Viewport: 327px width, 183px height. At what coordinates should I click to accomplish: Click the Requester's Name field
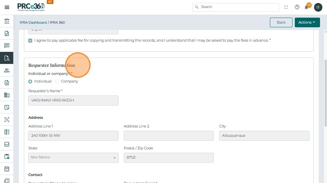pos(73,100)
